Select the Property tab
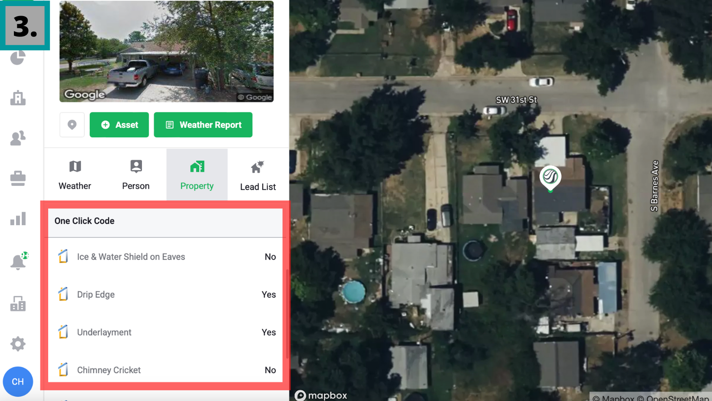Screen dimensions: 712x401 pyautogui.click(x=197, y=175)
